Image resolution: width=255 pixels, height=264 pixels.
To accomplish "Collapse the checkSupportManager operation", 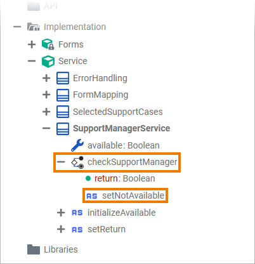I will 61,162.
